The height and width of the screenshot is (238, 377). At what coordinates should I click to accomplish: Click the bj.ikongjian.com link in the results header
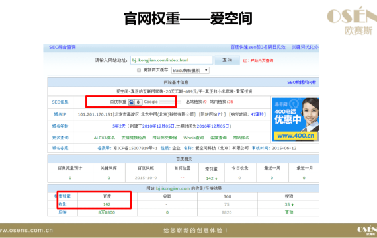(x=173, y=188)
